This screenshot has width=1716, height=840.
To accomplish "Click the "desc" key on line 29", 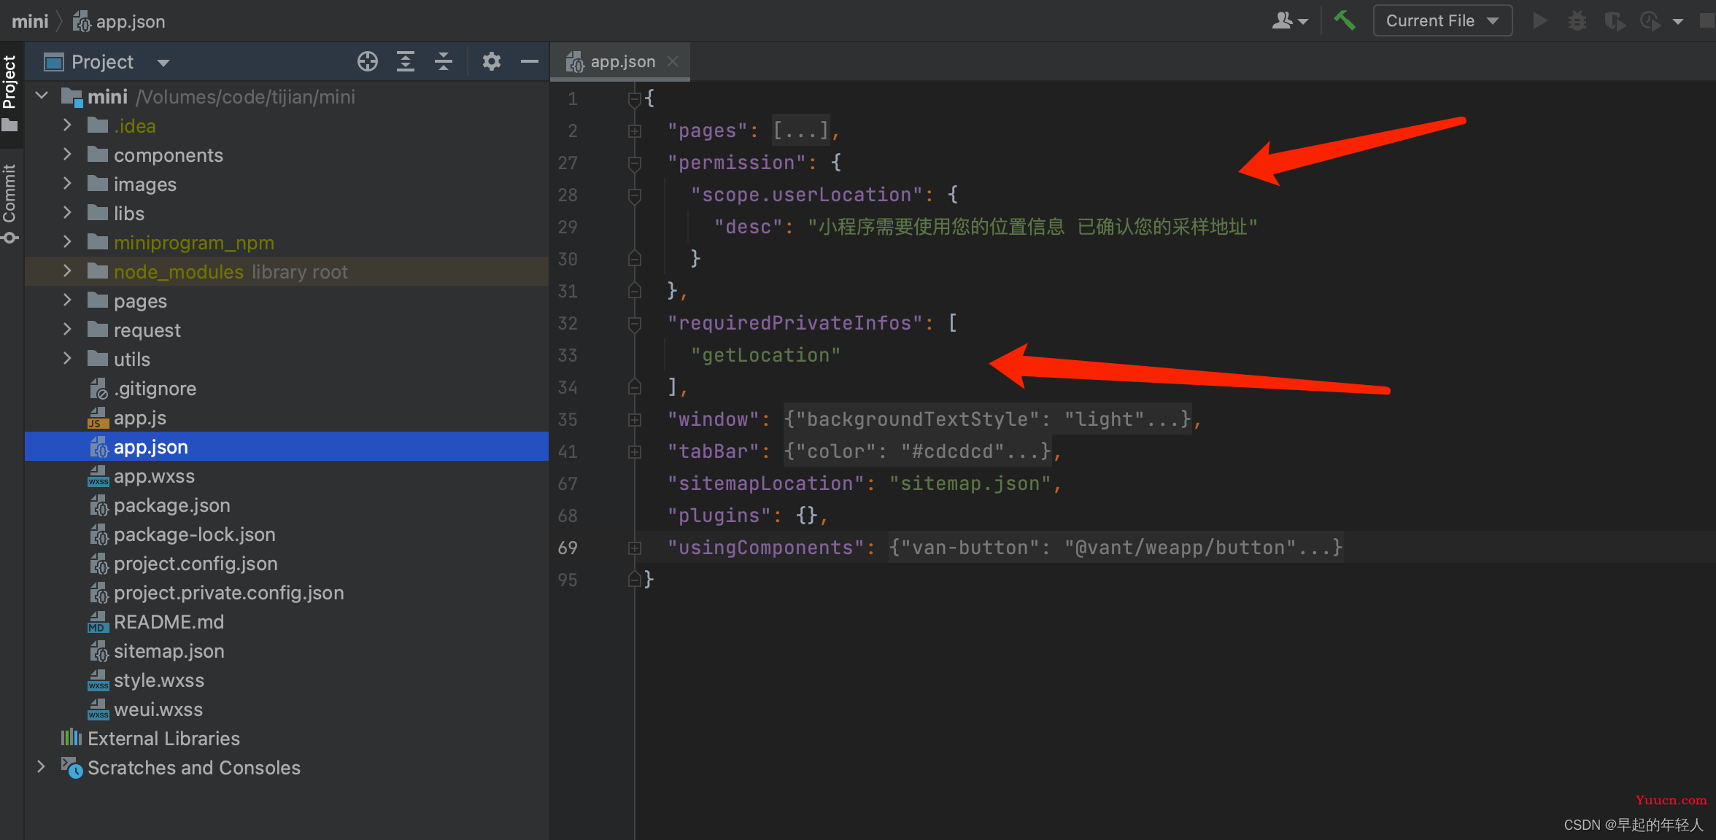I will pos(748,227).
